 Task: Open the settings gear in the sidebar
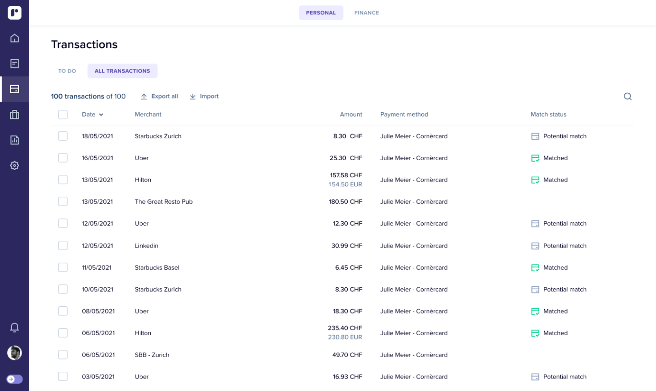(x=14, y=165)
